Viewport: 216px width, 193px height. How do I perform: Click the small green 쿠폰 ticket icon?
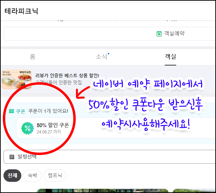point(12,111)
